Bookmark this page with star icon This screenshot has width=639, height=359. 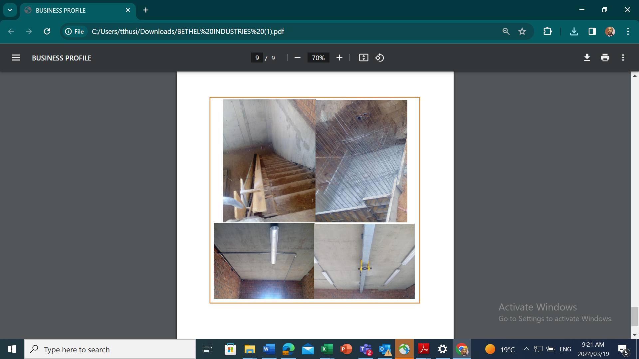(x=522, y=32)
